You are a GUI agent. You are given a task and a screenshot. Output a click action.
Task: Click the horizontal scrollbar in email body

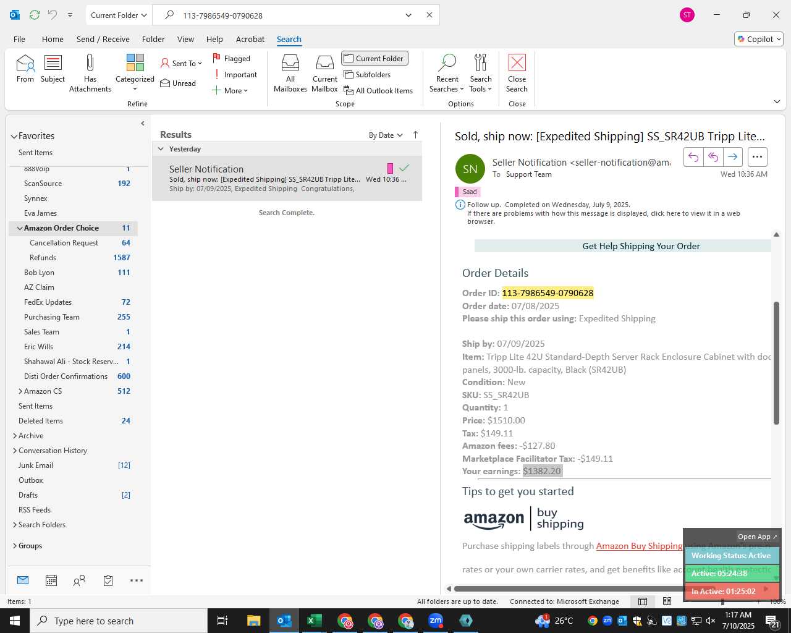coord(584,588)
